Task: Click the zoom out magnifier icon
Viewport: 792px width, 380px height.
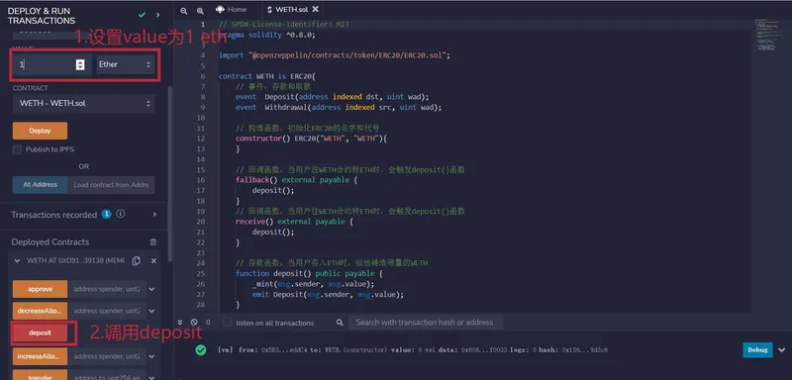Action: [183, 11]
